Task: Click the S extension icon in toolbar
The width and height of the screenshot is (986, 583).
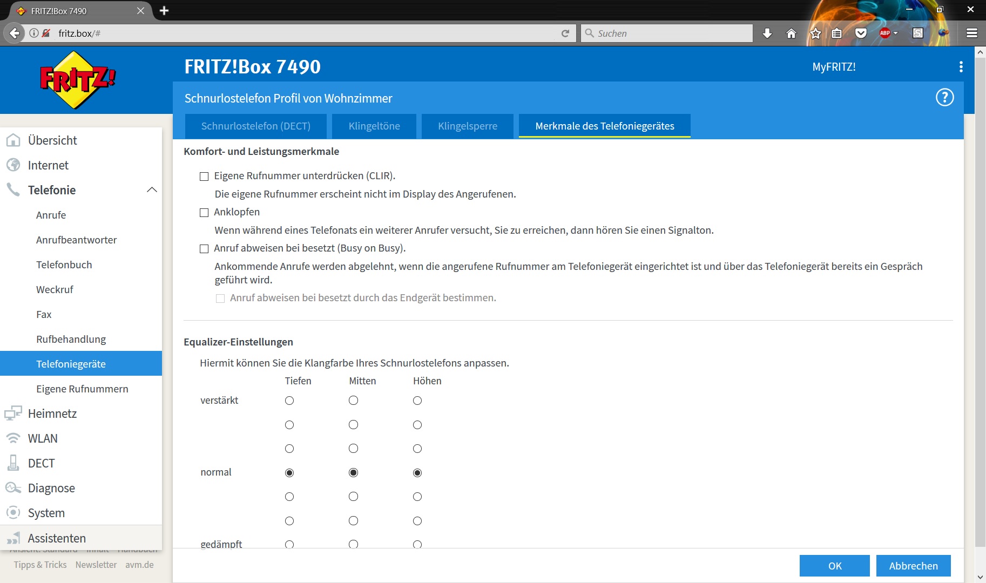Action: [x=917, y=33]
